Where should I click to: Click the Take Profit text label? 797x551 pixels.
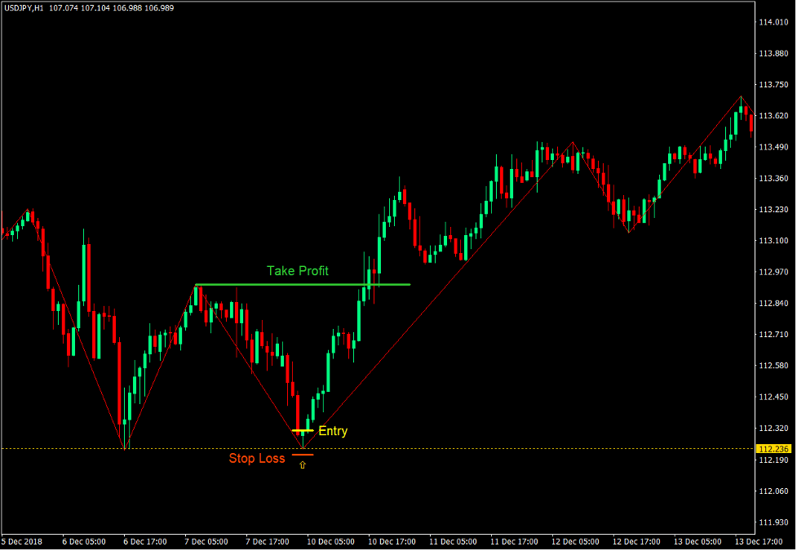point(297,270)
